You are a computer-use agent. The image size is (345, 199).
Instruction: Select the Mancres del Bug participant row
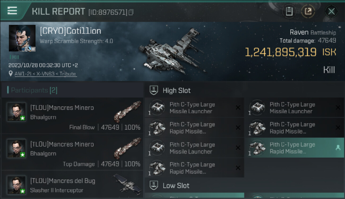[72, 185]
